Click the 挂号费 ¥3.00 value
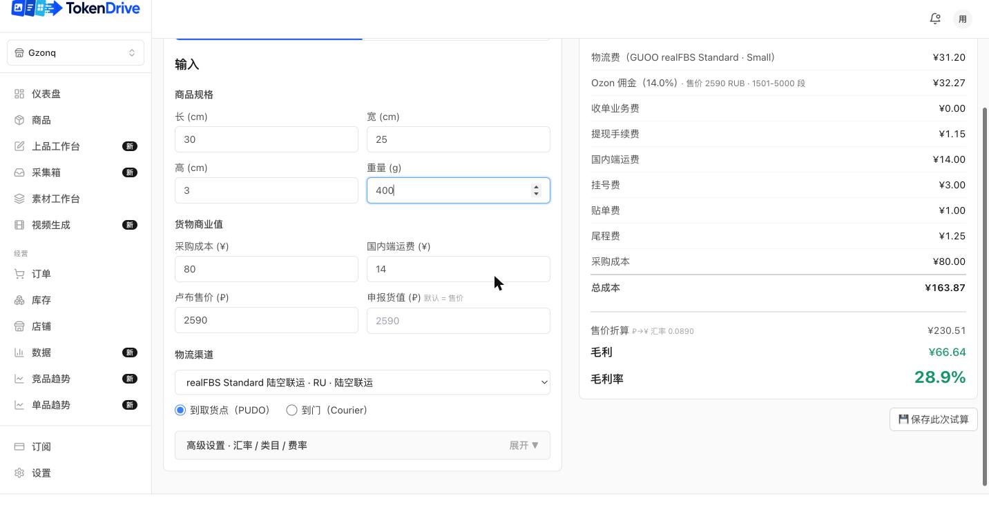Screen dimensions: 989x507 (x=952, y=185)
